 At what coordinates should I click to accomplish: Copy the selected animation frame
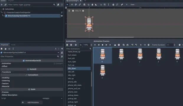point(124,45)
